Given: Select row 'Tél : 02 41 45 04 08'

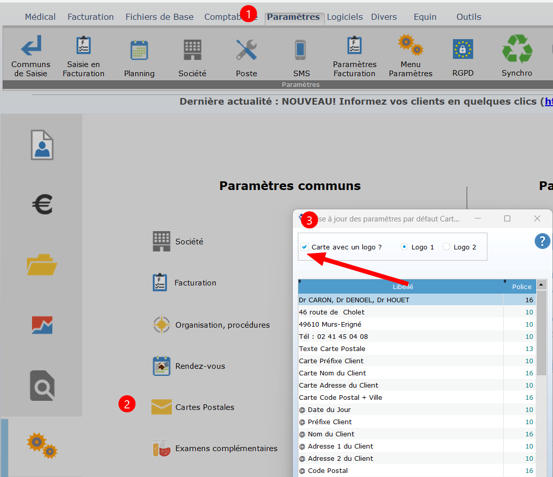Looking at the screenshot, I should tap(417, 336).
